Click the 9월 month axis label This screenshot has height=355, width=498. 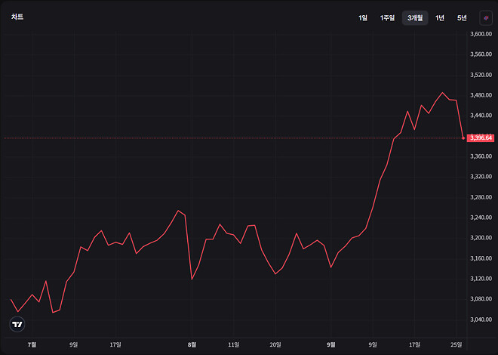pos(331,344)
